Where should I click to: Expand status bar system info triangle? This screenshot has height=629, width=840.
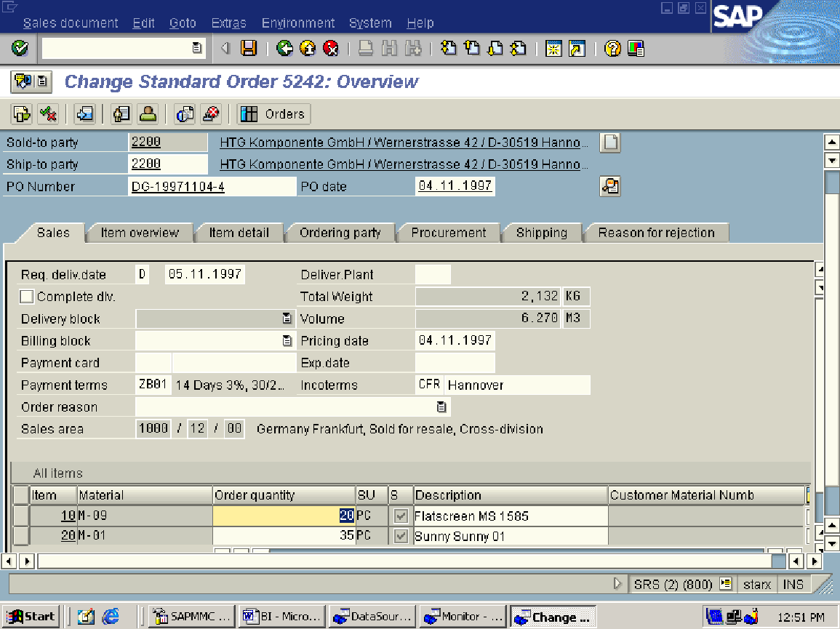[617, 583]
